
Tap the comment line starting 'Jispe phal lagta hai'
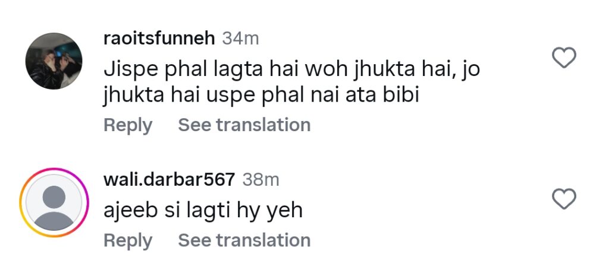(x=291, y=70)
